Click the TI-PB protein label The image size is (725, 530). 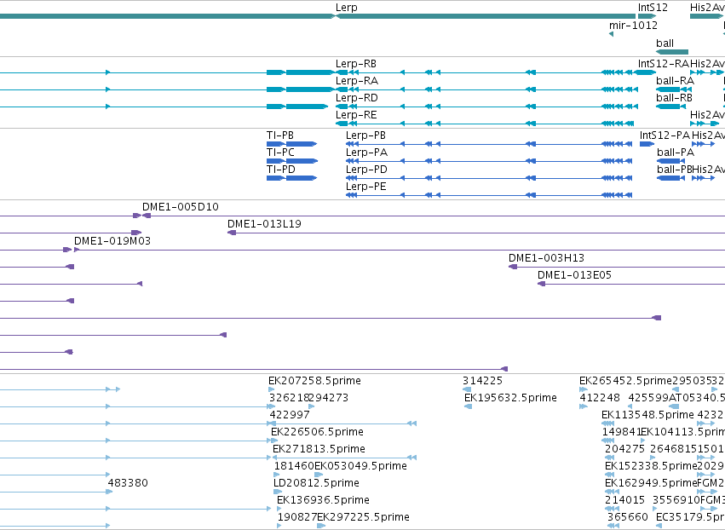coord(280,135)
